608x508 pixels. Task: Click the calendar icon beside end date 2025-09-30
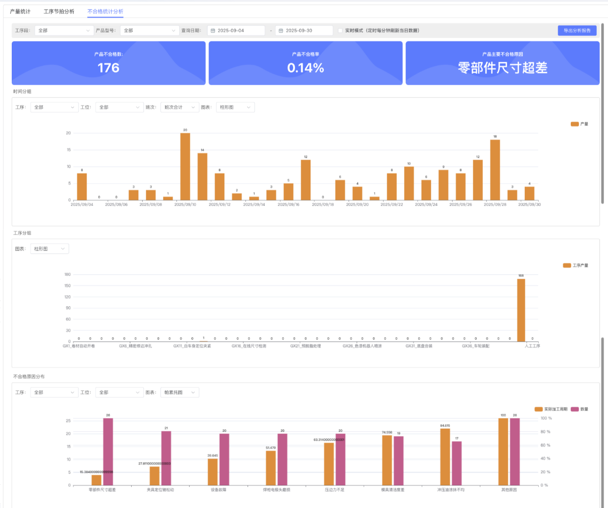[281, 31]
